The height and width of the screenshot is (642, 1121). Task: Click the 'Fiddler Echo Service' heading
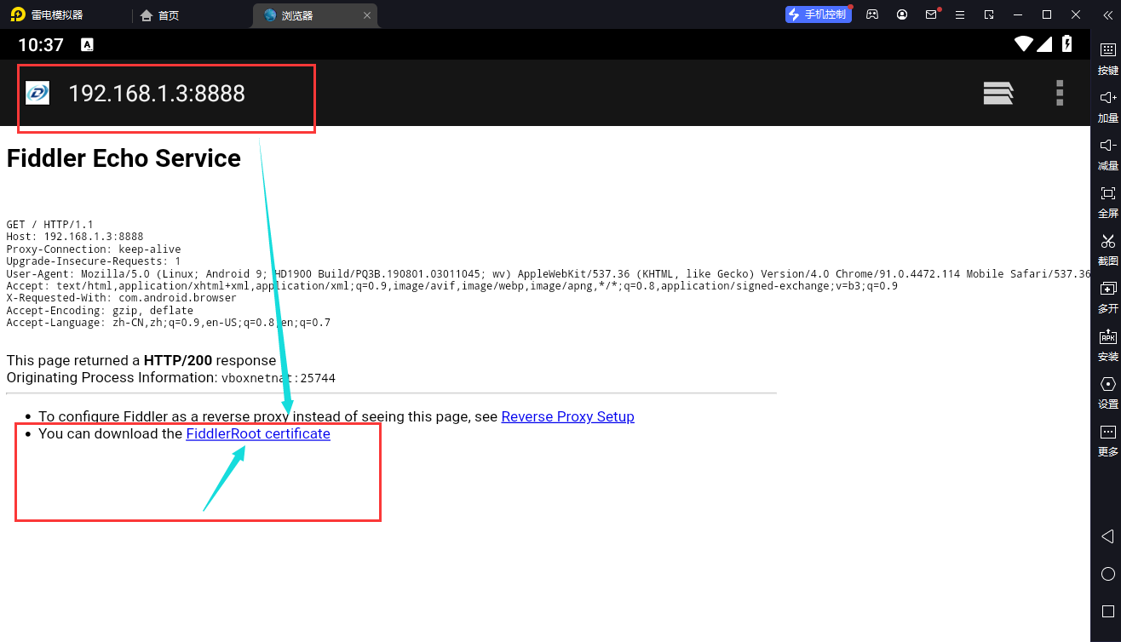click(124, 158)
